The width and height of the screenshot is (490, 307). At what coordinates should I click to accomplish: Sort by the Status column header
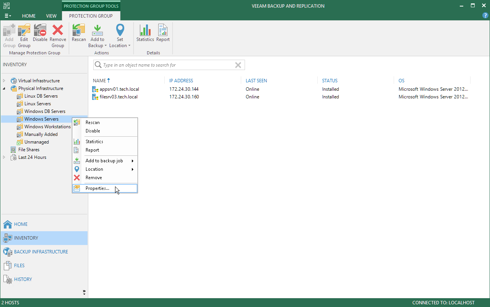pyautogui.click(x=330, y=81)
